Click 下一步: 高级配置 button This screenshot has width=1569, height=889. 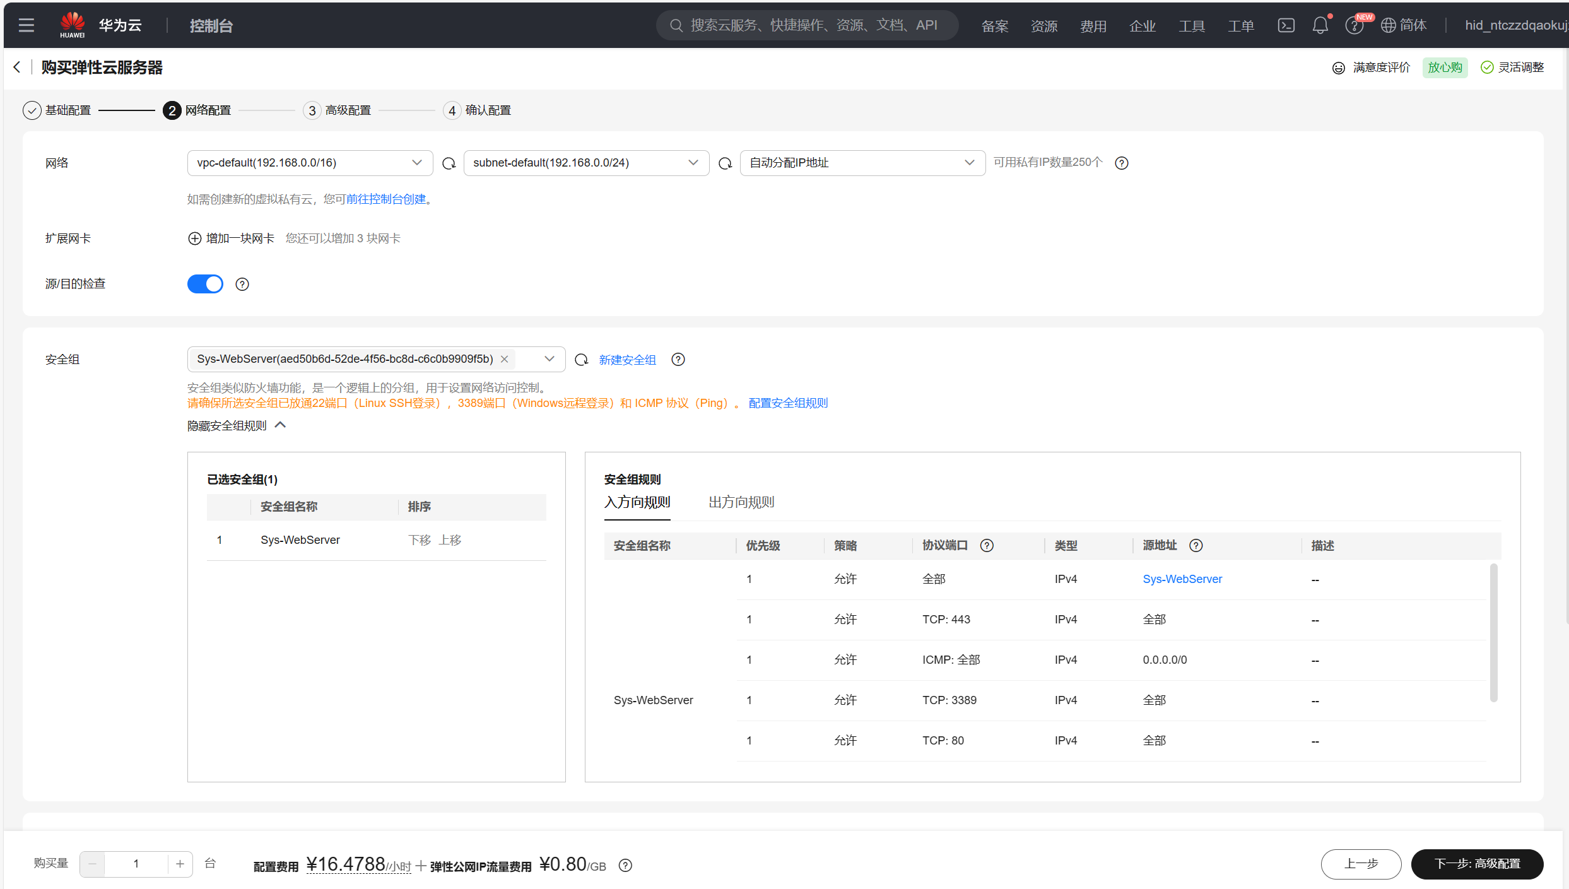click(x=1476, y=864)
